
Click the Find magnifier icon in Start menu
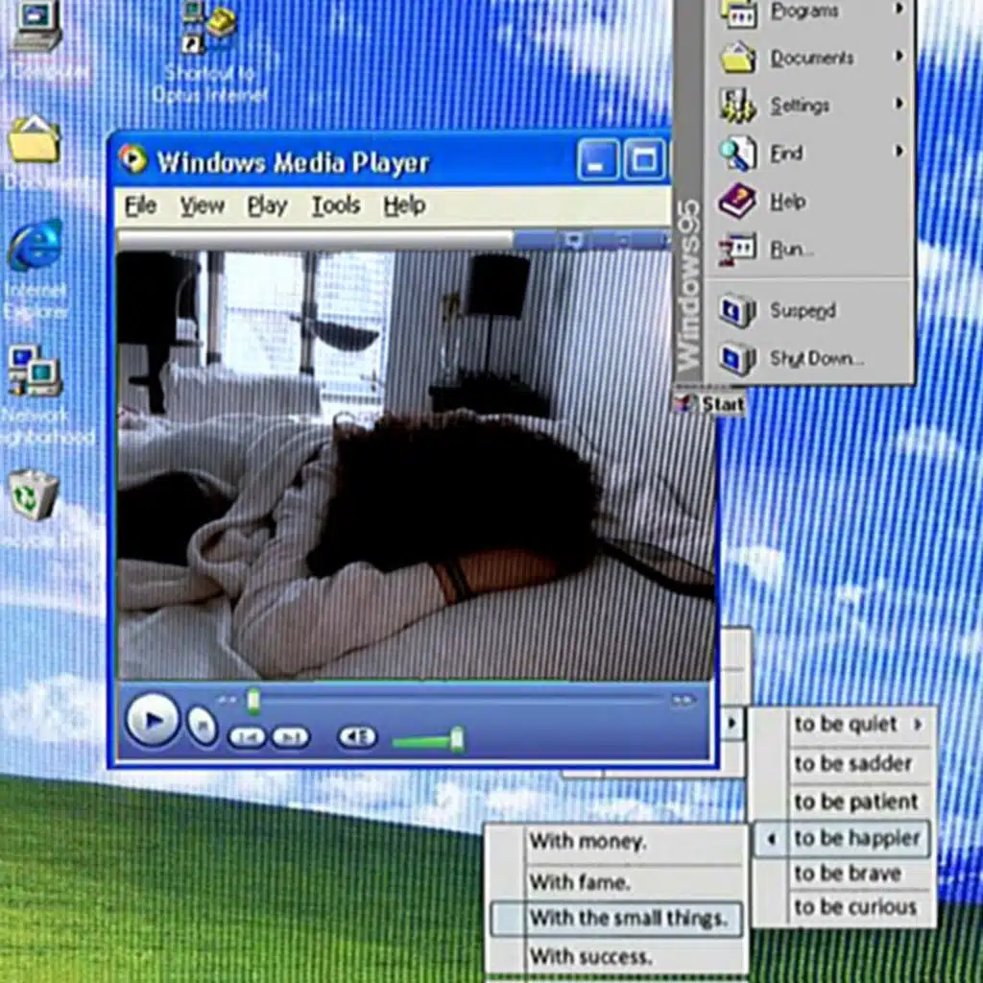(x=738, y=153)
